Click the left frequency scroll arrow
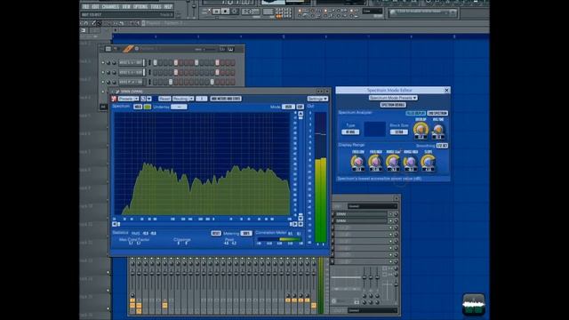Viewport: 569px width, 320px height. click(115, 224)
